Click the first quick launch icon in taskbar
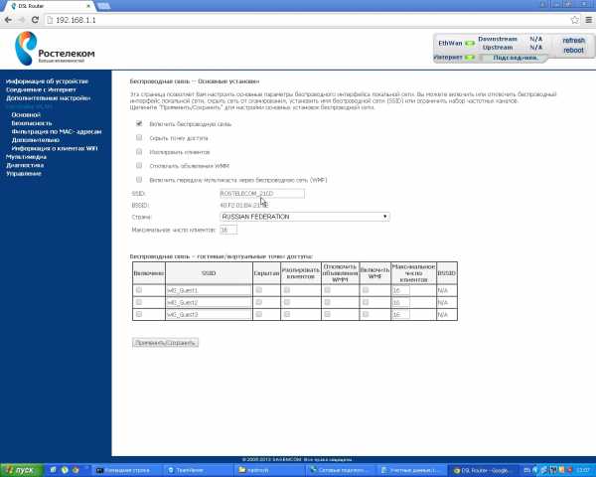 pos(53,470)
